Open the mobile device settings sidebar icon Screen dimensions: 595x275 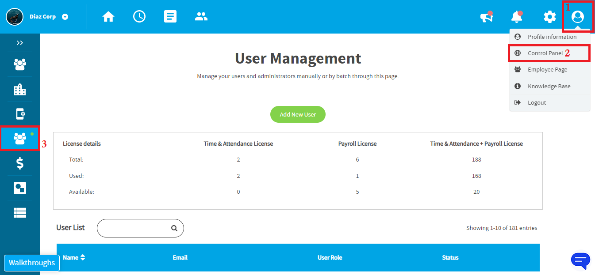[20, 114]
